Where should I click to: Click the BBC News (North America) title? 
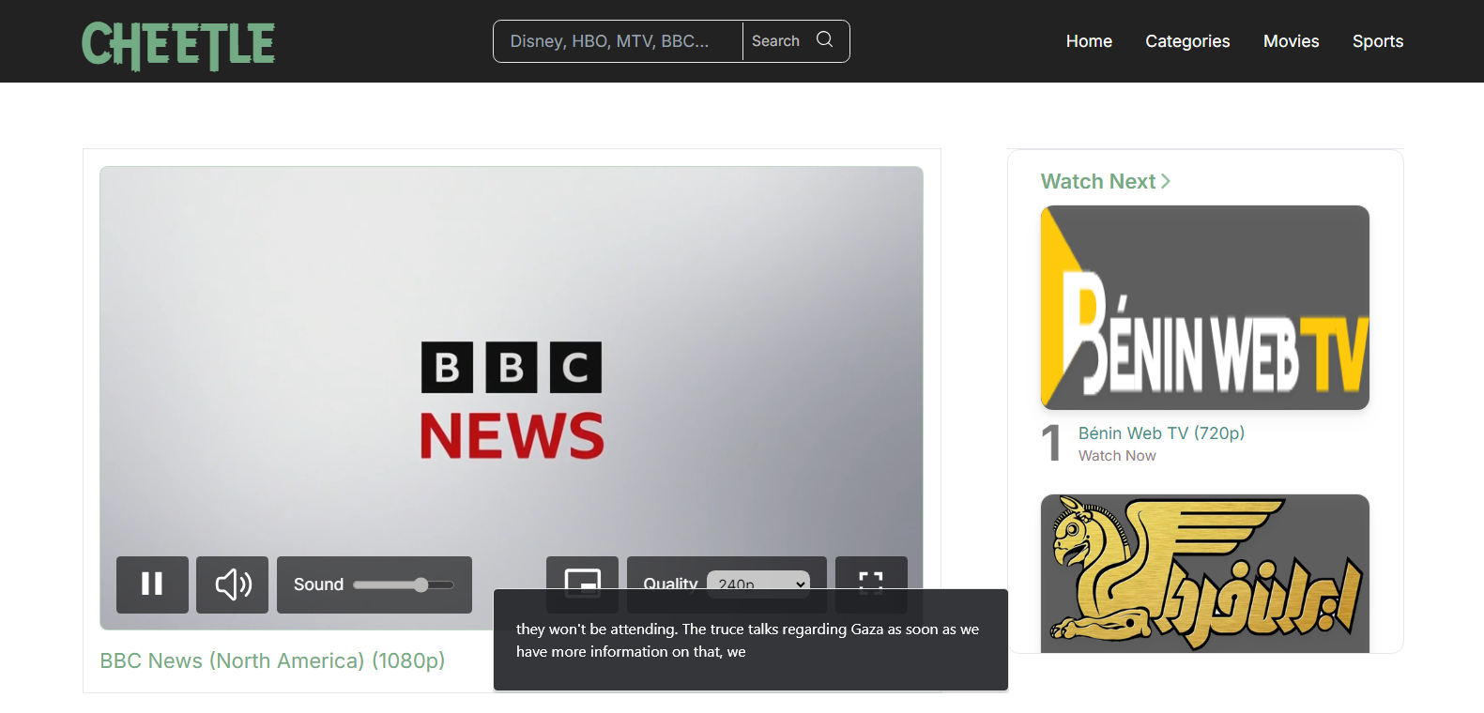[x=272, y=660]
